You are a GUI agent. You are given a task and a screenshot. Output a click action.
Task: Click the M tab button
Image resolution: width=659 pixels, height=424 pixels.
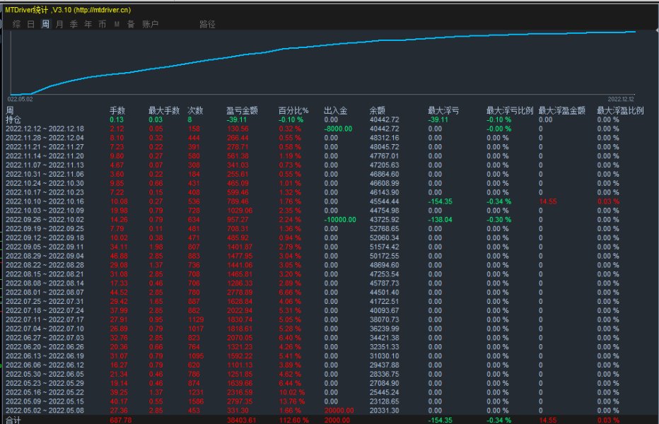(117, 24)
